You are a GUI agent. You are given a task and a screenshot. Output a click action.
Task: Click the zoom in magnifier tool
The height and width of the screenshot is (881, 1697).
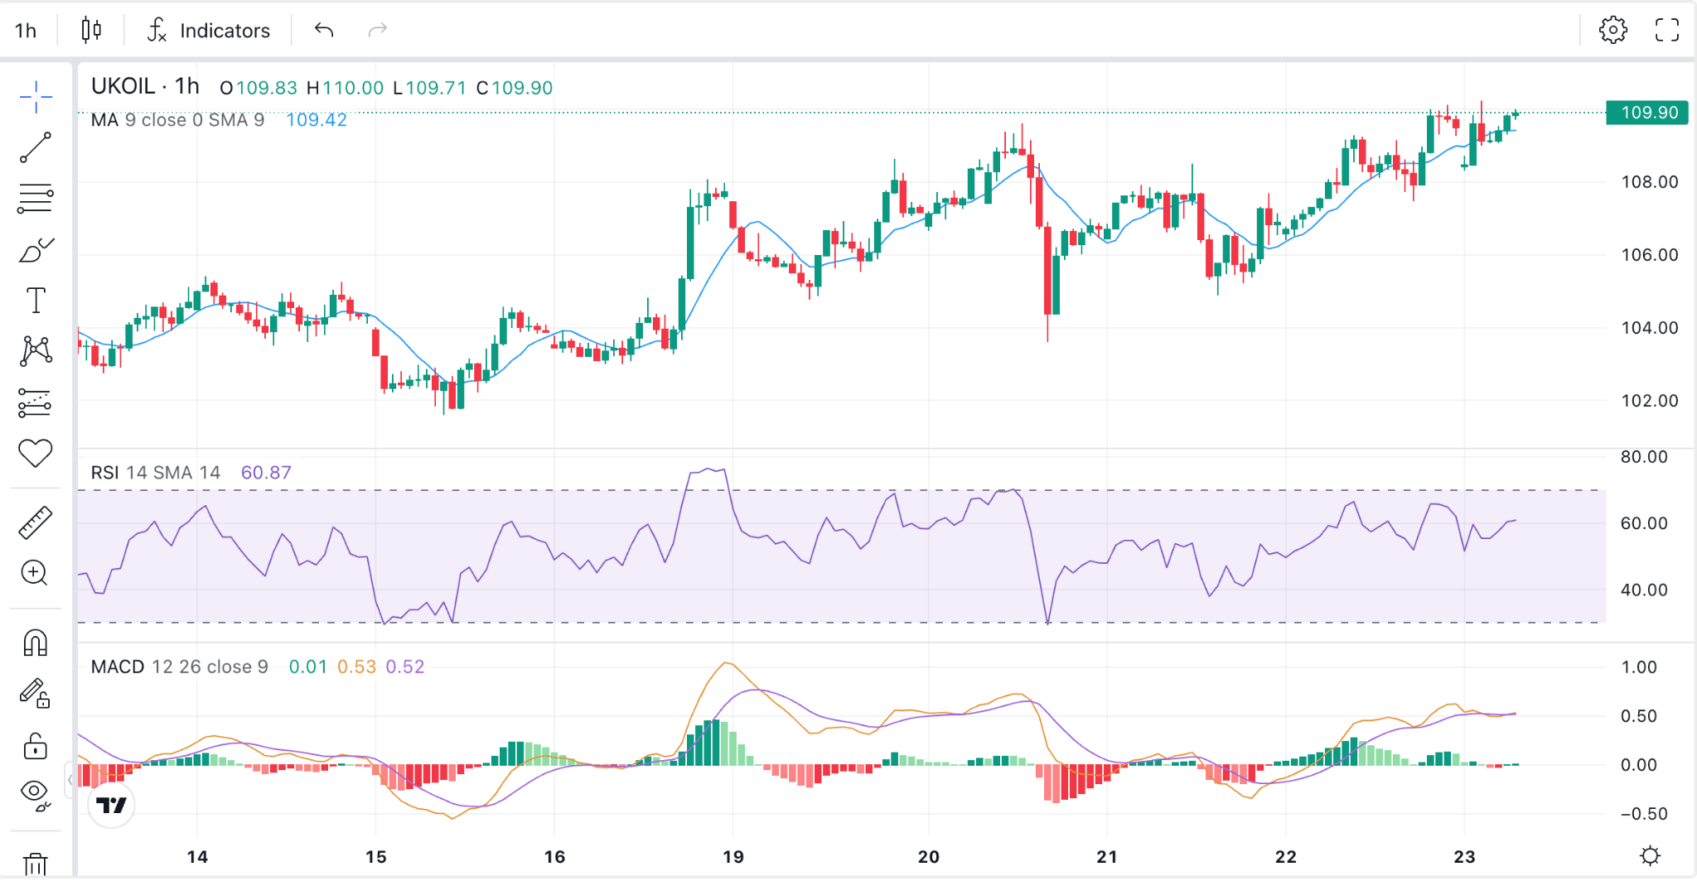[34, 572]
